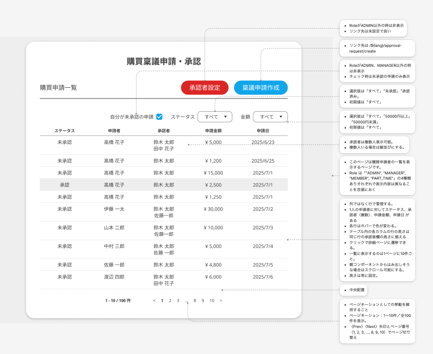Click the date 2025/7/2
The width and height of the screenshot is (433, 354).
pyautogui.click(x=263, y=209)
